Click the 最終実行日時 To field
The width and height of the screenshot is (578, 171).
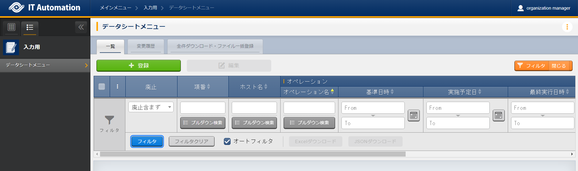pos(543,123)
